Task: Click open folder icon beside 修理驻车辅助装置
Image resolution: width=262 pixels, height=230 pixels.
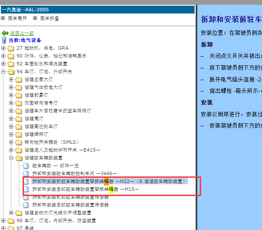Action: pos(19,158)
